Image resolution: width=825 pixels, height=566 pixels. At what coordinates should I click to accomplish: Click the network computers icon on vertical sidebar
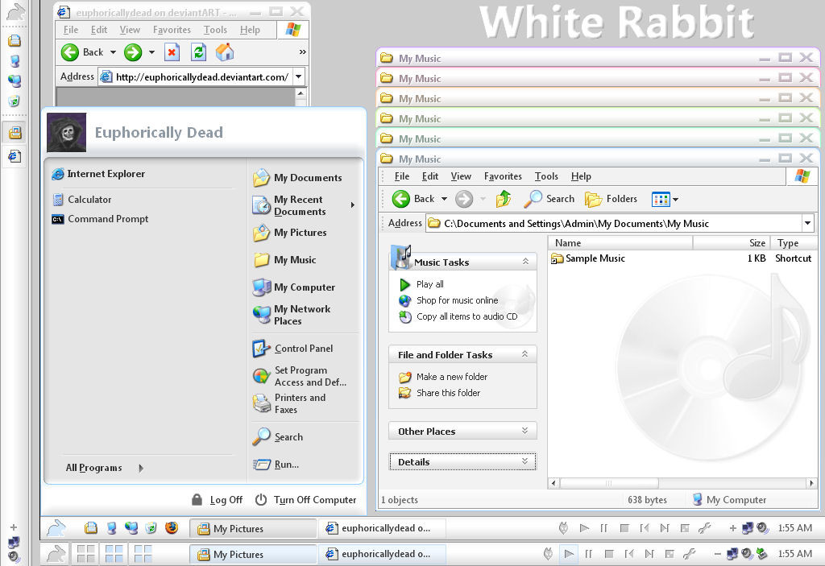click(x=15, y=81)
